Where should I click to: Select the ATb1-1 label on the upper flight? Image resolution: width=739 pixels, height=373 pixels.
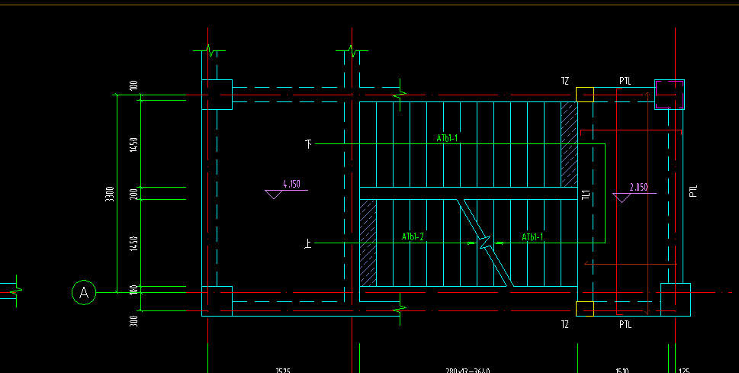pos(447,138)
